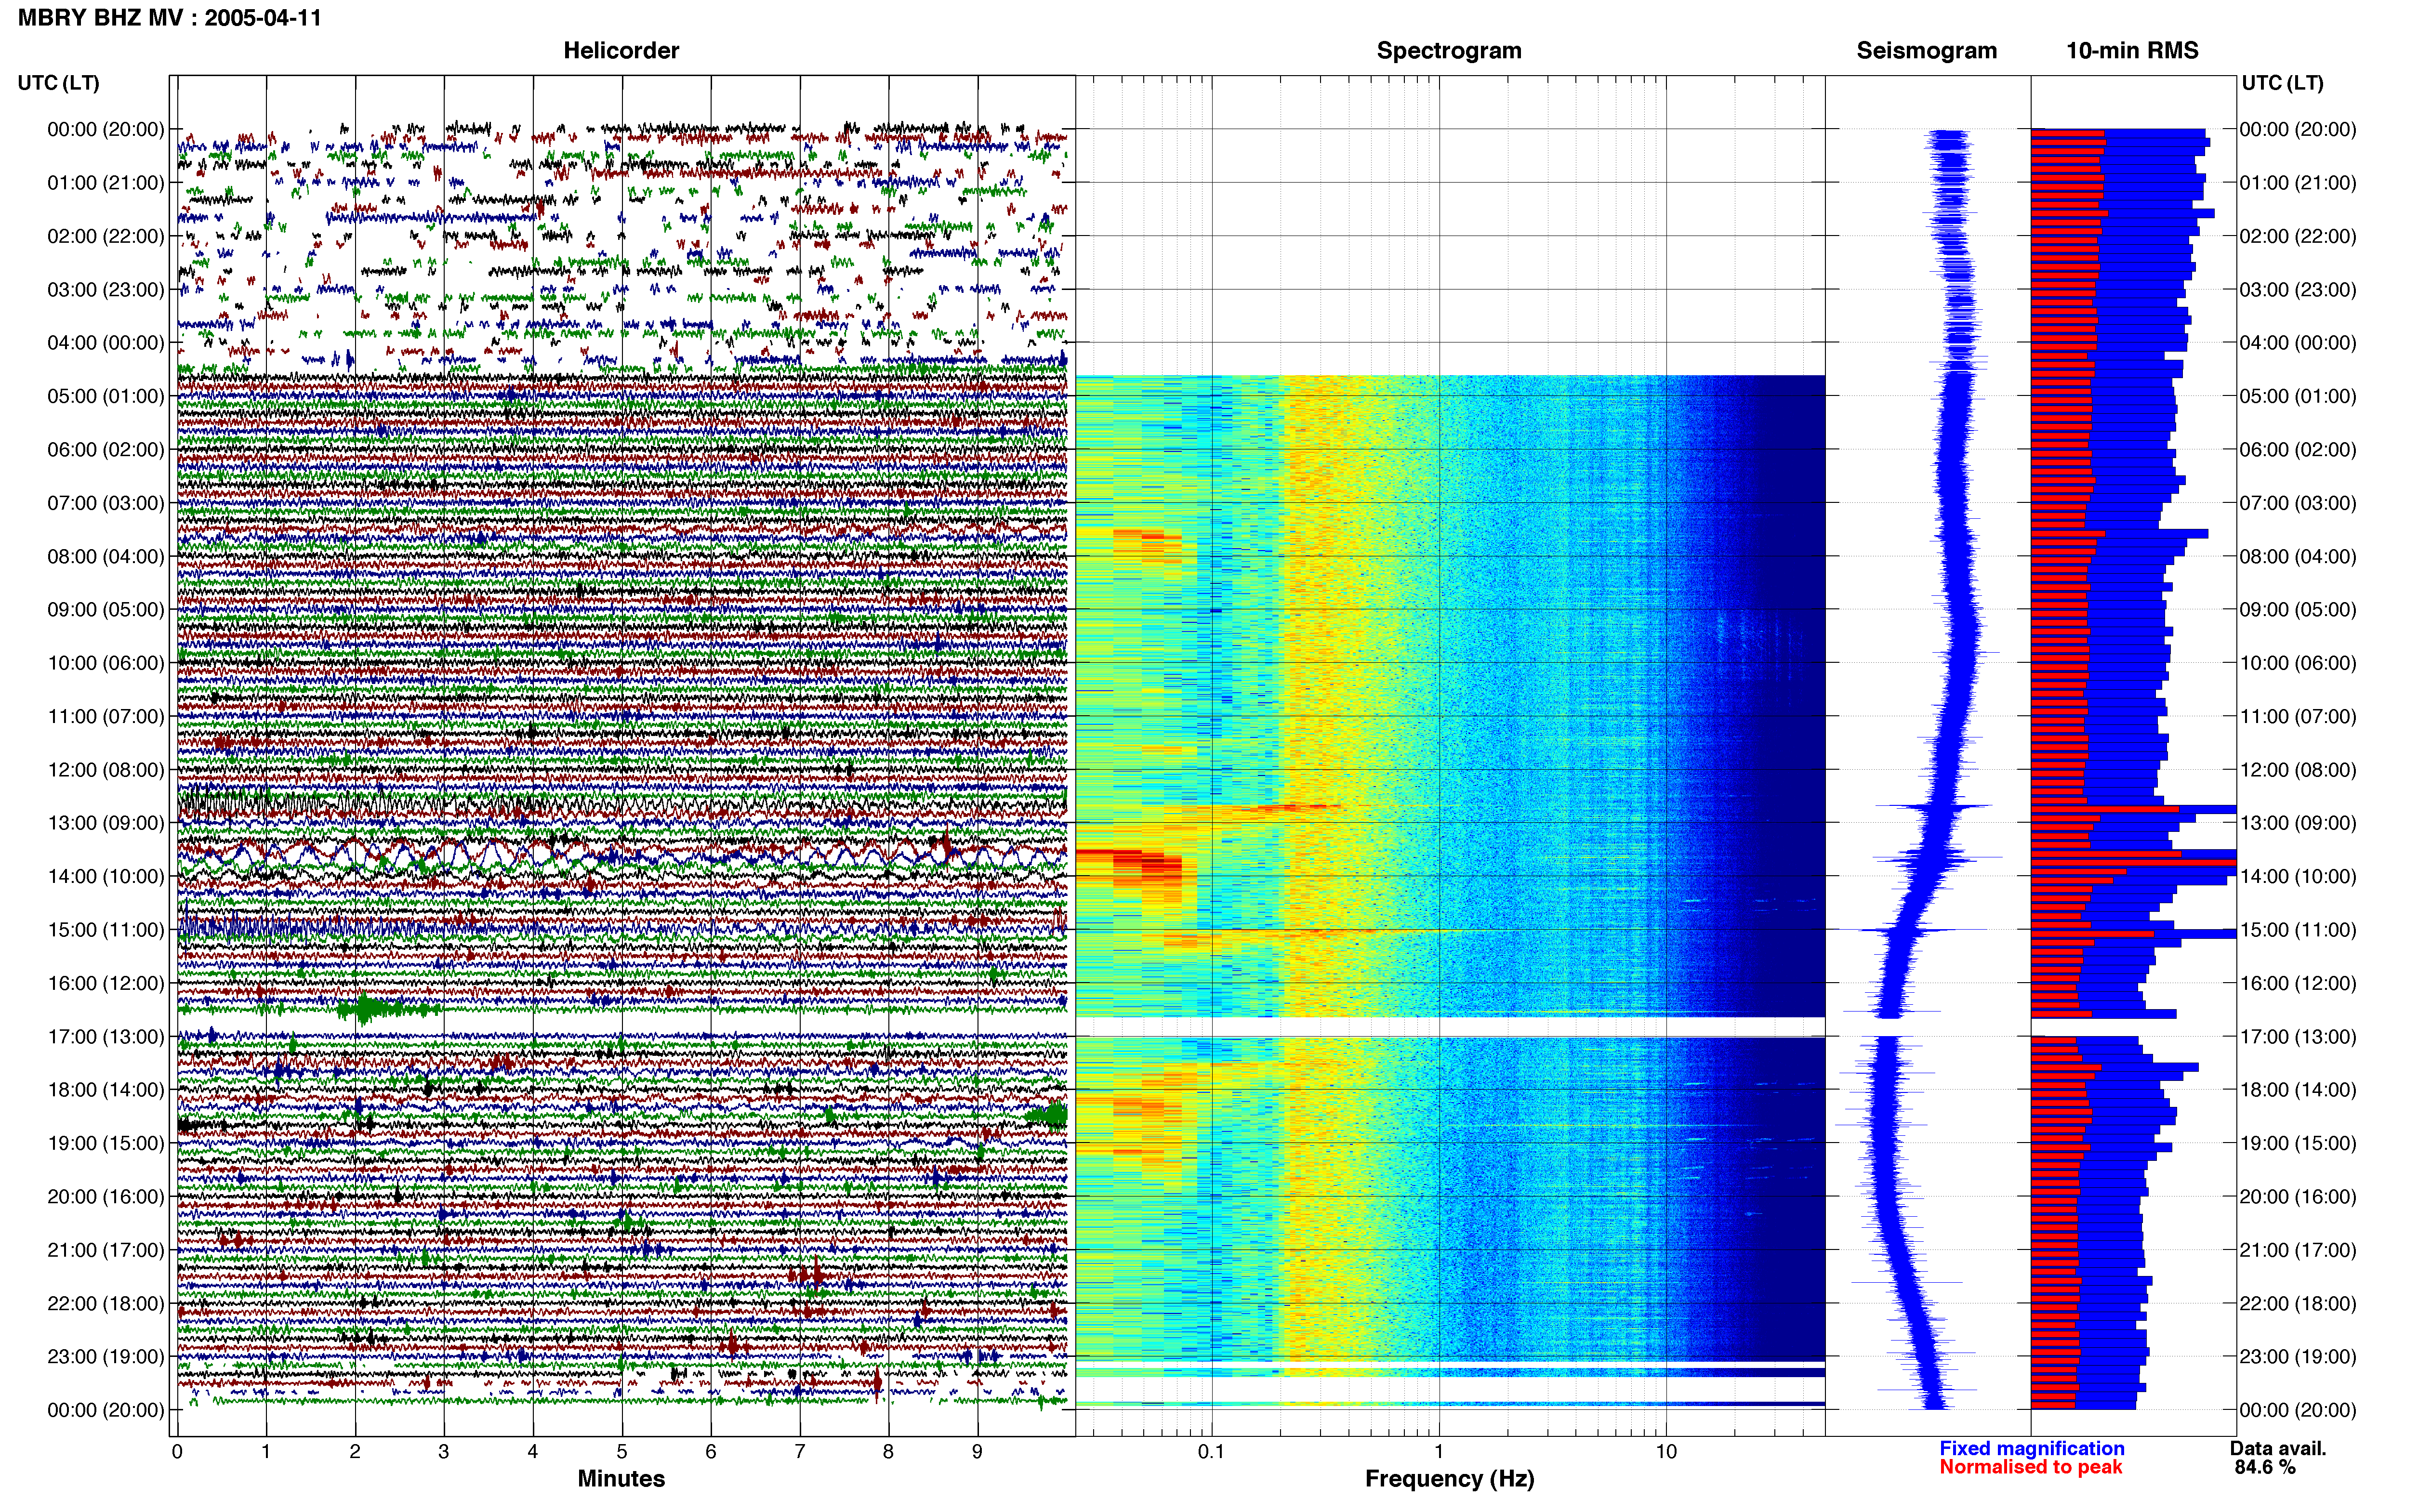The height and width of the screenshot is (1512, 2418).
Task: Click the left '19:00 (15:00)' time label
Action: coord(106,1143)
